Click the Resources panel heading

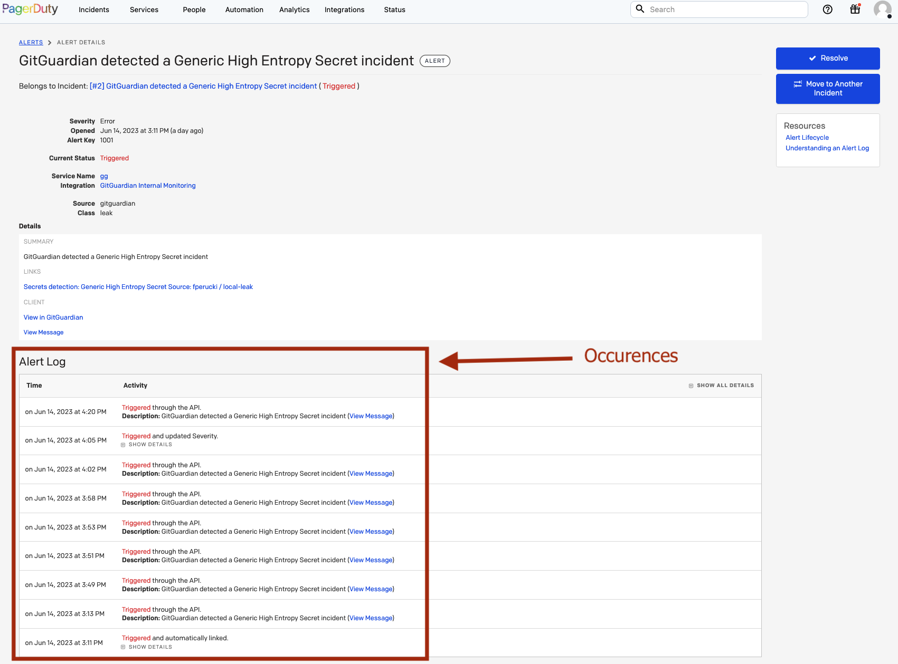click(804, 126)
